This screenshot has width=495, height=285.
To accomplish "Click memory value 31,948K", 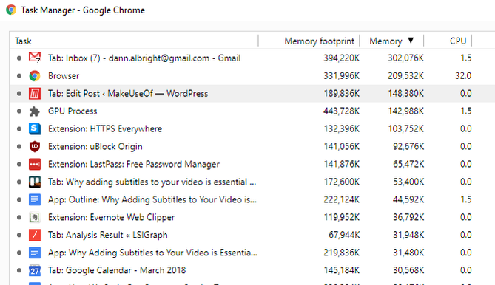I will [x=408, y=235].
